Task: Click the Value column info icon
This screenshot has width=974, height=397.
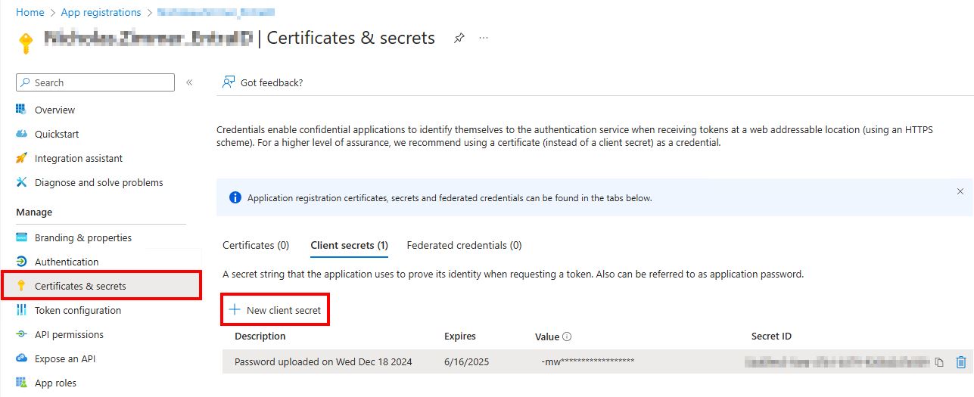Action: 567,337
